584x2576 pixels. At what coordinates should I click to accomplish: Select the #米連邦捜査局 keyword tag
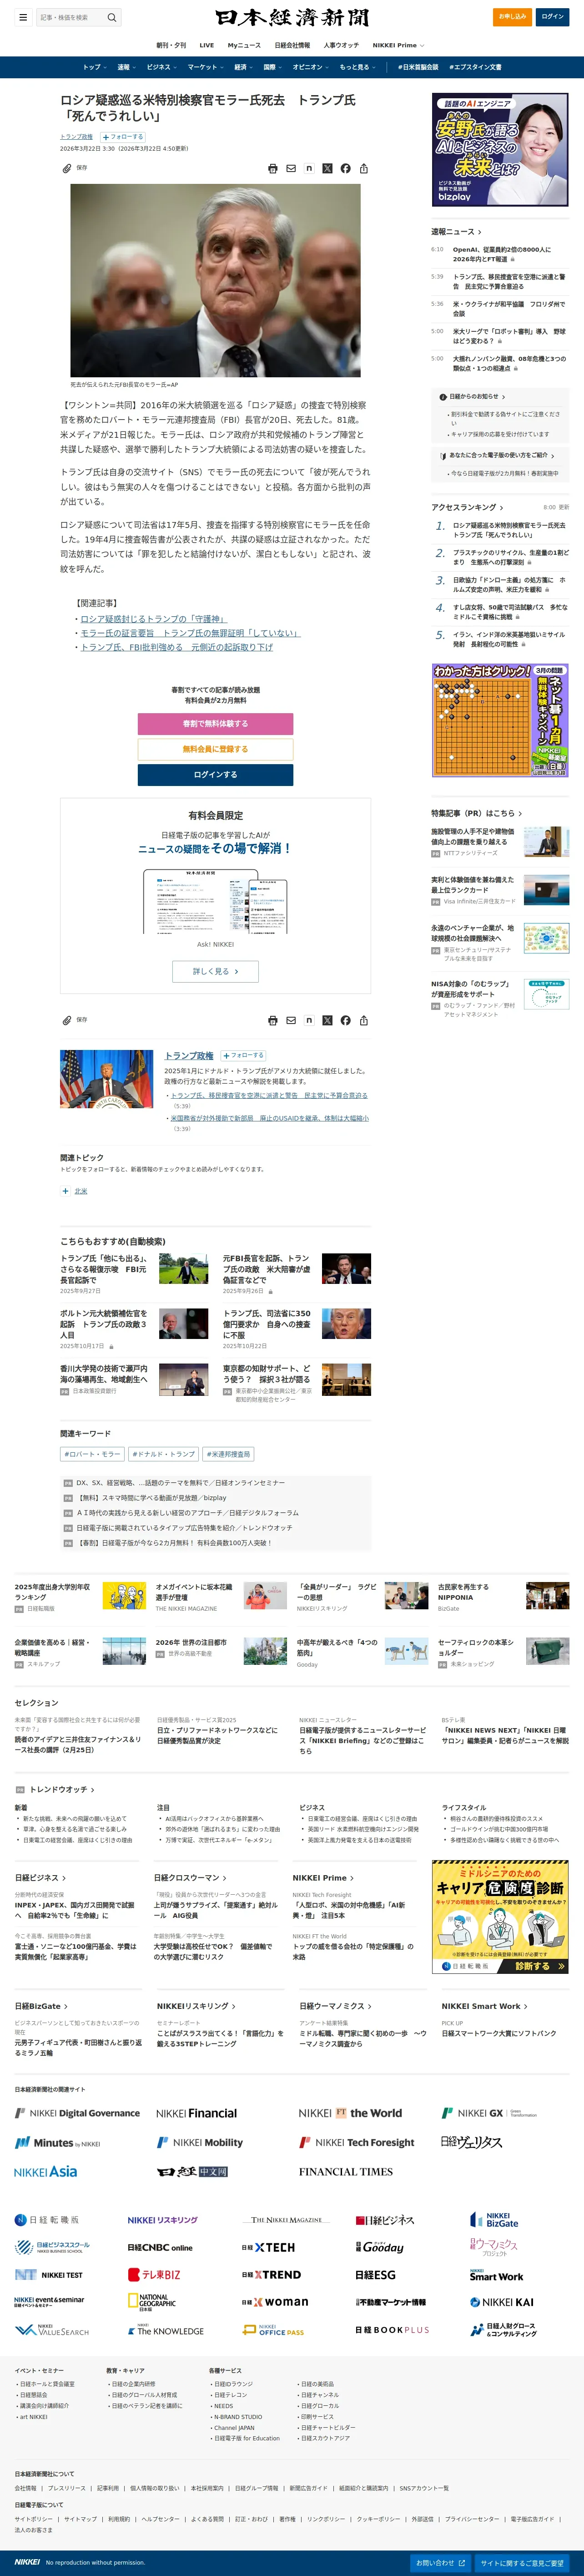tap(229, 1454)
